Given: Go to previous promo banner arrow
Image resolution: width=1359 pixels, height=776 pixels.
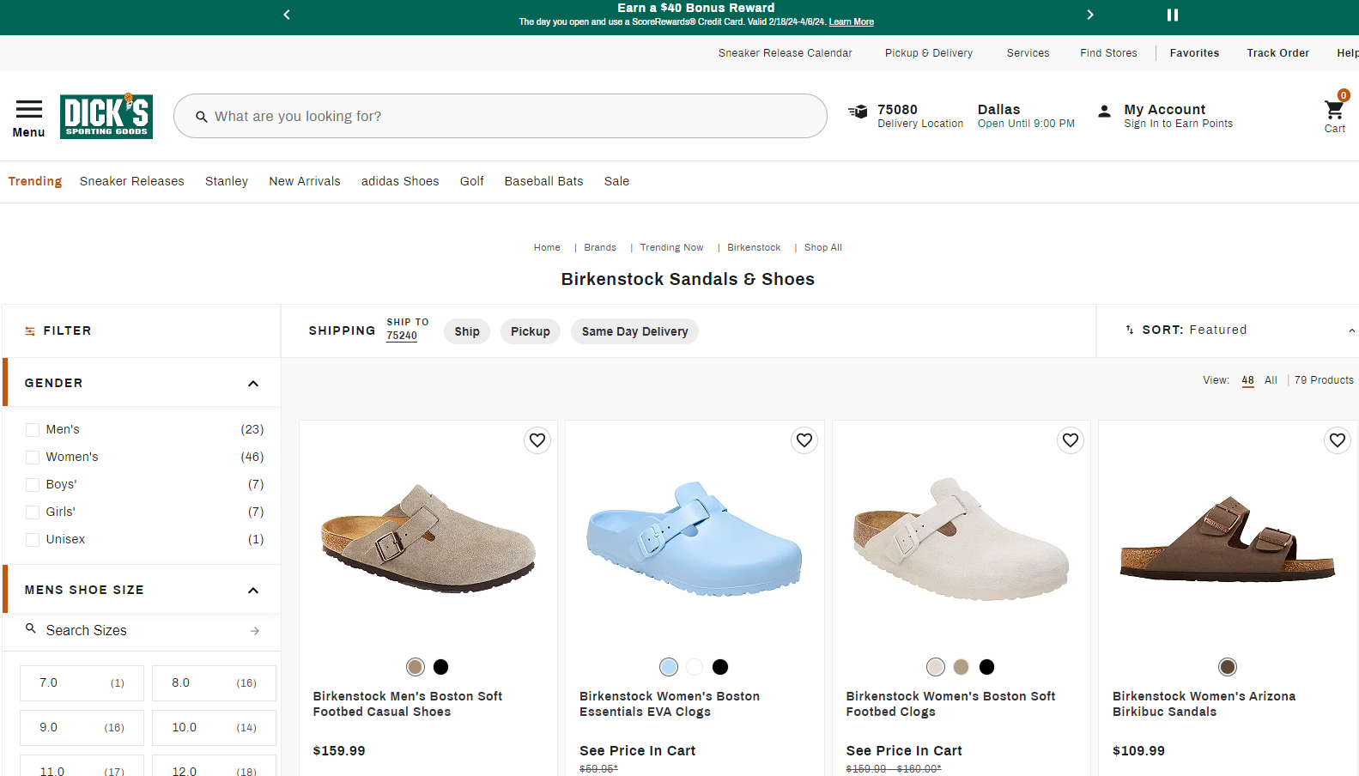Looking at the screenshot, I should click(x=287, y=15).
